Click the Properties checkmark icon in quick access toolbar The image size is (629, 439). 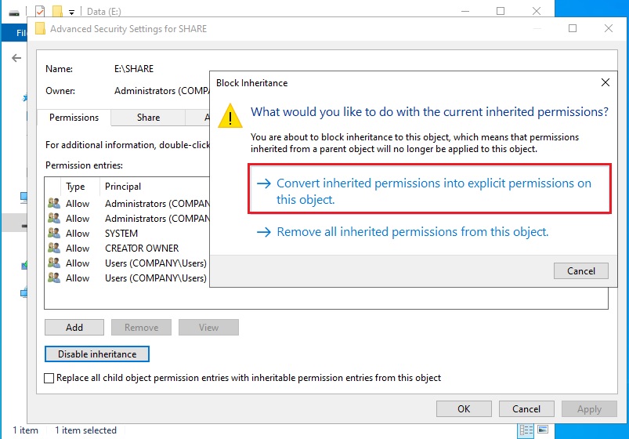pyautogui.click(x=40, y=11)
